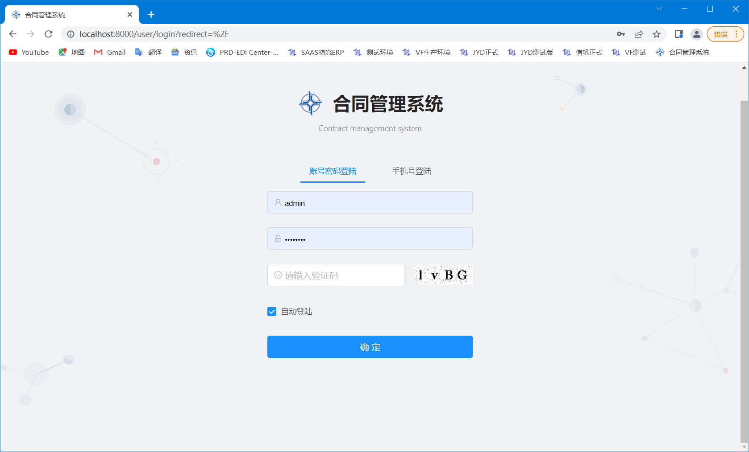Open the VF生产环境 bookmark

426,52
